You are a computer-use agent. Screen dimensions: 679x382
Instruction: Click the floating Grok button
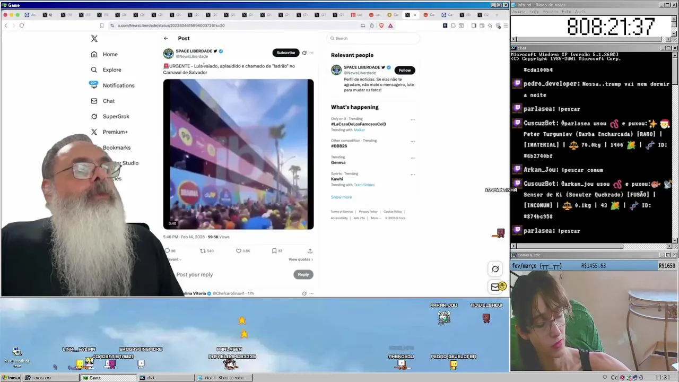[495, 269]
